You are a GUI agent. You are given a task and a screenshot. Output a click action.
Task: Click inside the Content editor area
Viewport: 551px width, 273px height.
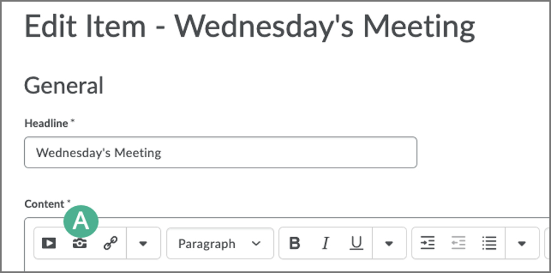click(x=288, y=266)
